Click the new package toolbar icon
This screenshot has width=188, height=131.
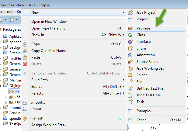(11, 19)
